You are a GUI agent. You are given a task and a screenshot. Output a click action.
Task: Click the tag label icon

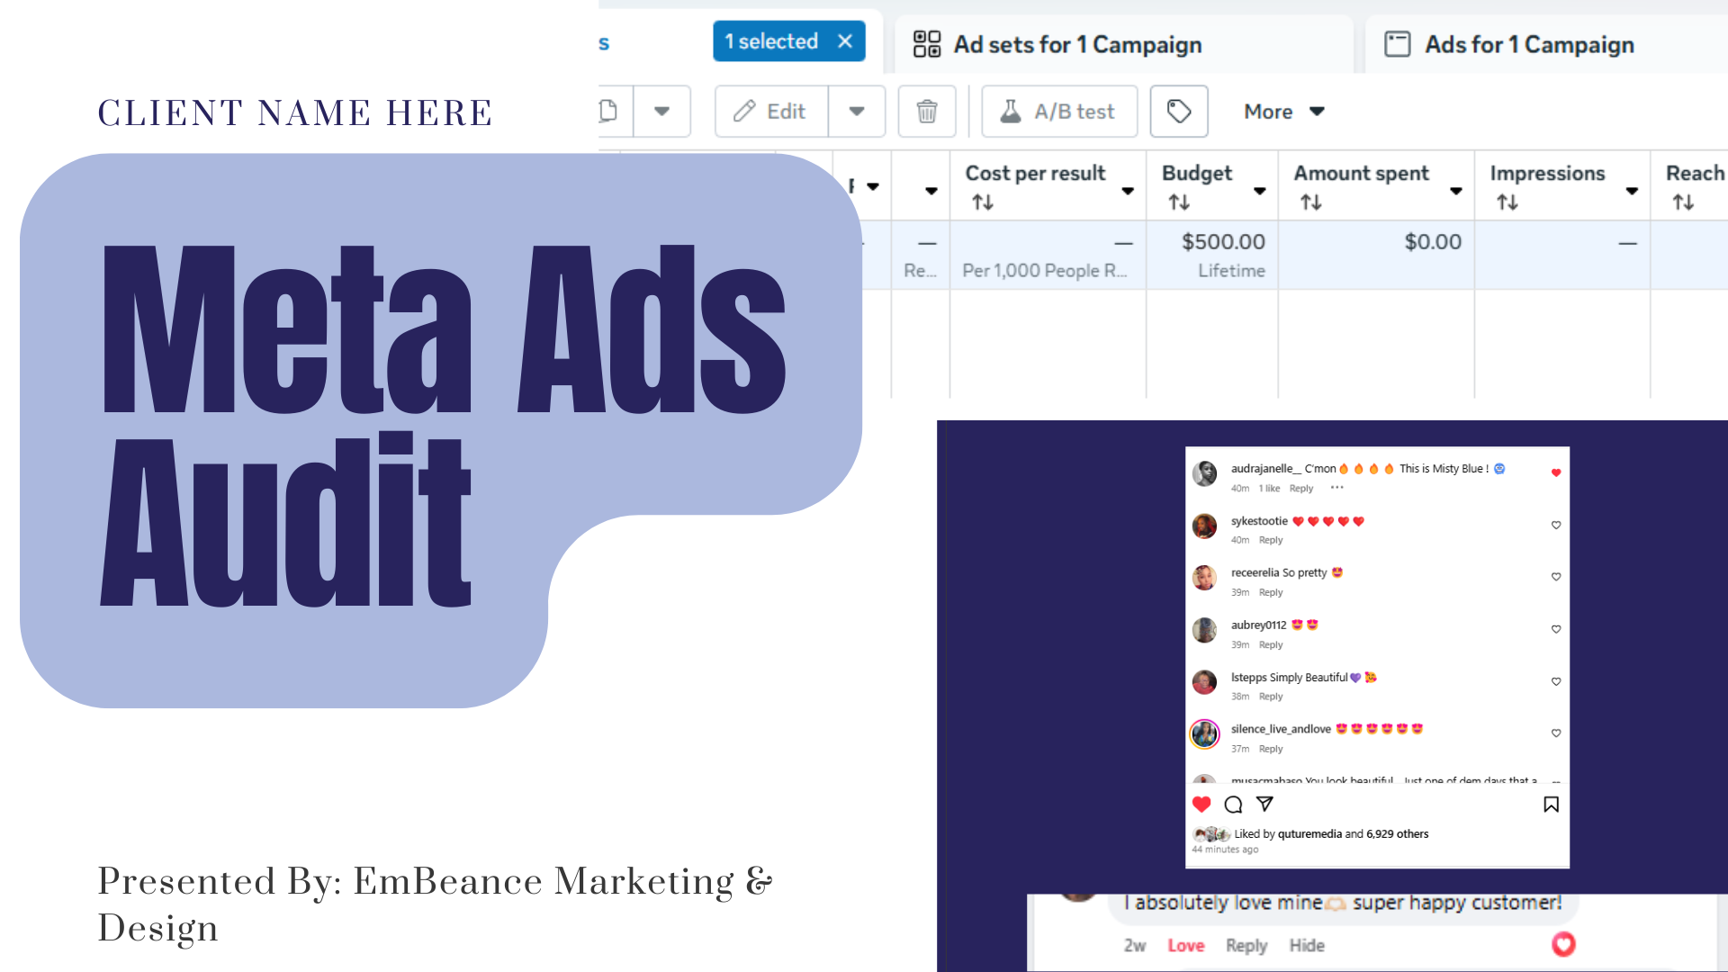click(x=1178, y=111)
